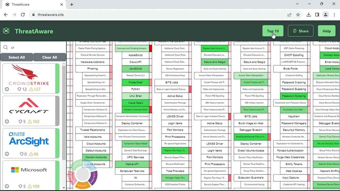The image size is (340, 191).
Task: Open Chrome profile avatar icon
Action: [326, 15]
